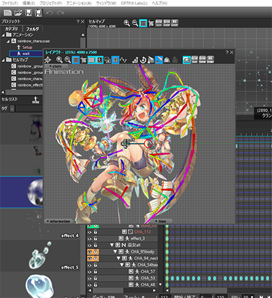Toggle the time overlay tab in Layout

160,221
